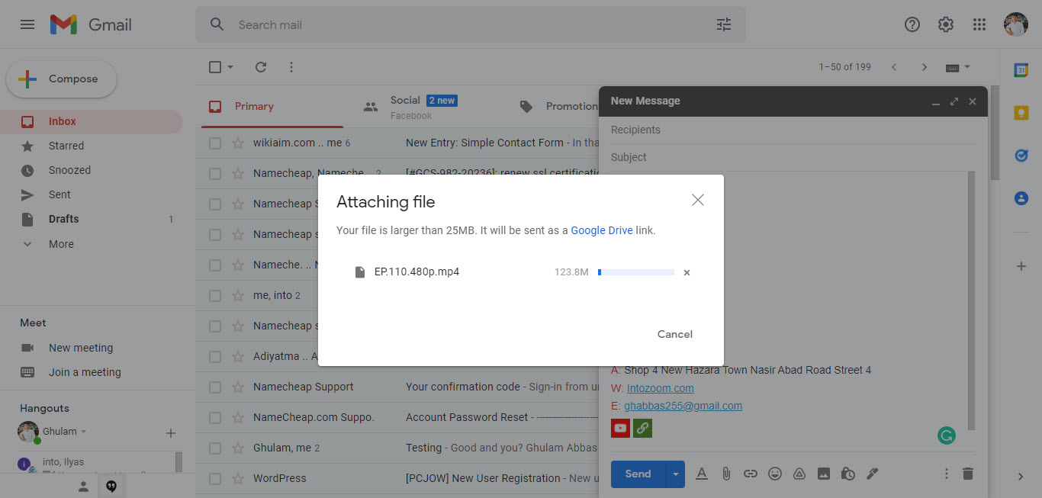Image resolution: width=1042 pixels, height=498 pixels.
Task: Star the Ghulam, me email
Action: pos(238,448)
